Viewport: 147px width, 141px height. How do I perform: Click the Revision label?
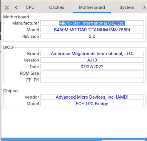point(31,37)
